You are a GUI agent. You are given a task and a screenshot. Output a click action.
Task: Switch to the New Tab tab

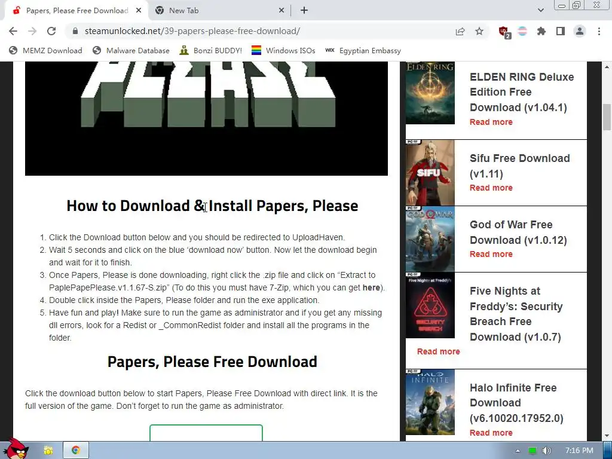click(219, 11)
